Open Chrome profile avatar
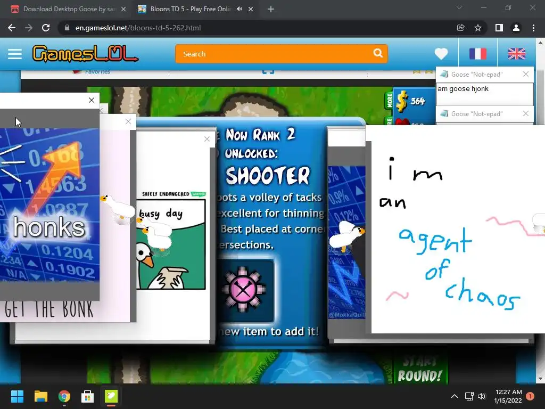Viewport: 545px width, 409px height. (516, 28)
